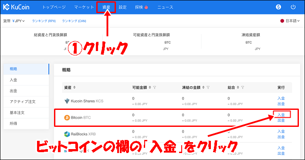Open マーケット in the top navigation

(84, 7)
